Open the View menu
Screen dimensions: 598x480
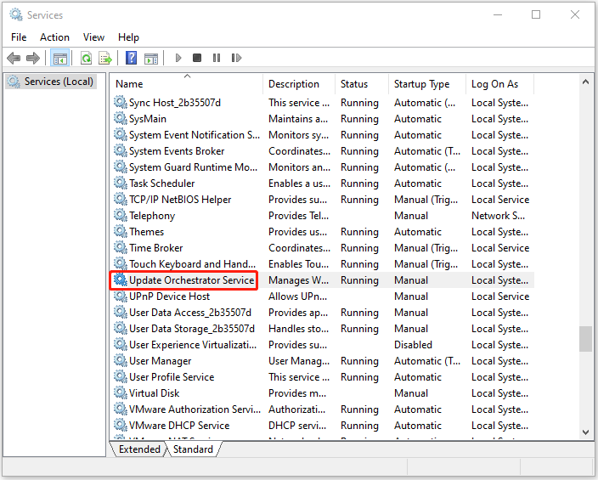tap(93, 37)
